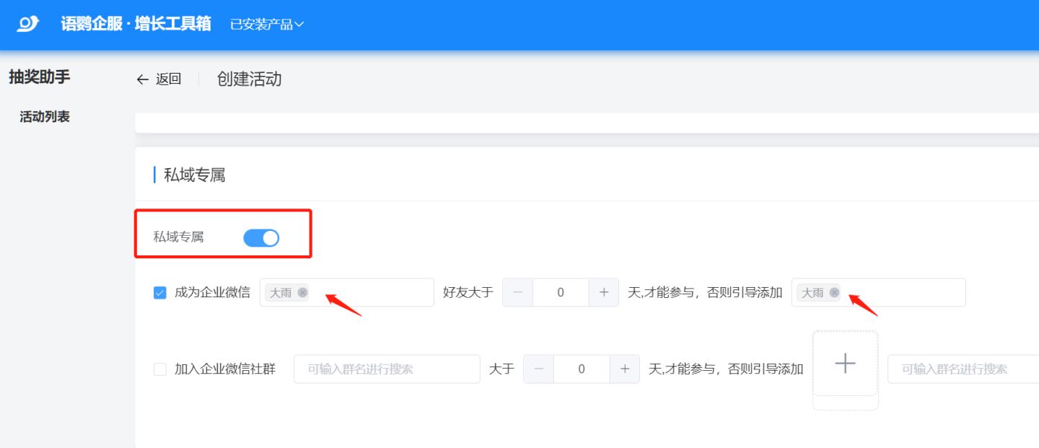1039x448 pixels.
Task: Click plus icon for friend days stepper
Action: 604,292
